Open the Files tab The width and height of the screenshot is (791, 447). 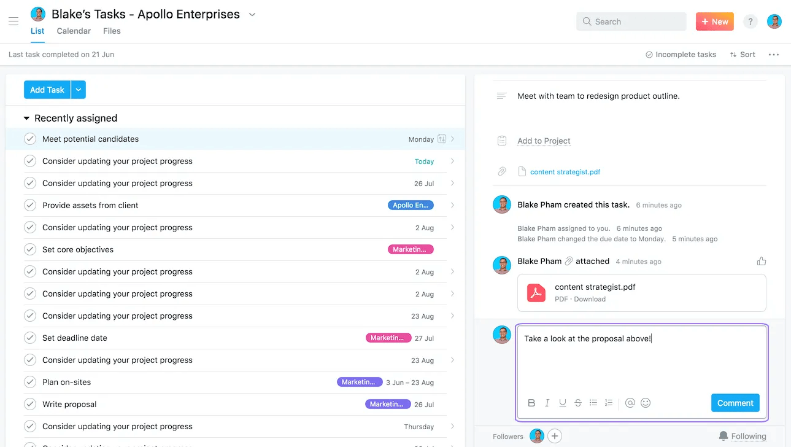pyautogui.click(x=112, y=31)
